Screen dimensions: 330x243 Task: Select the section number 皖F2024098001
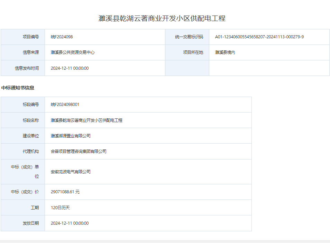(65, 105)
